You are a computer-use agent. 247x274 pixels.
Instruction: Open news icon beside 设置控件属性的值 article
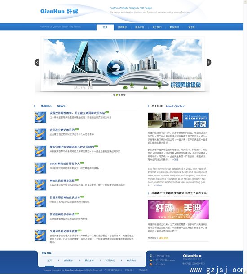coord(40,117)
